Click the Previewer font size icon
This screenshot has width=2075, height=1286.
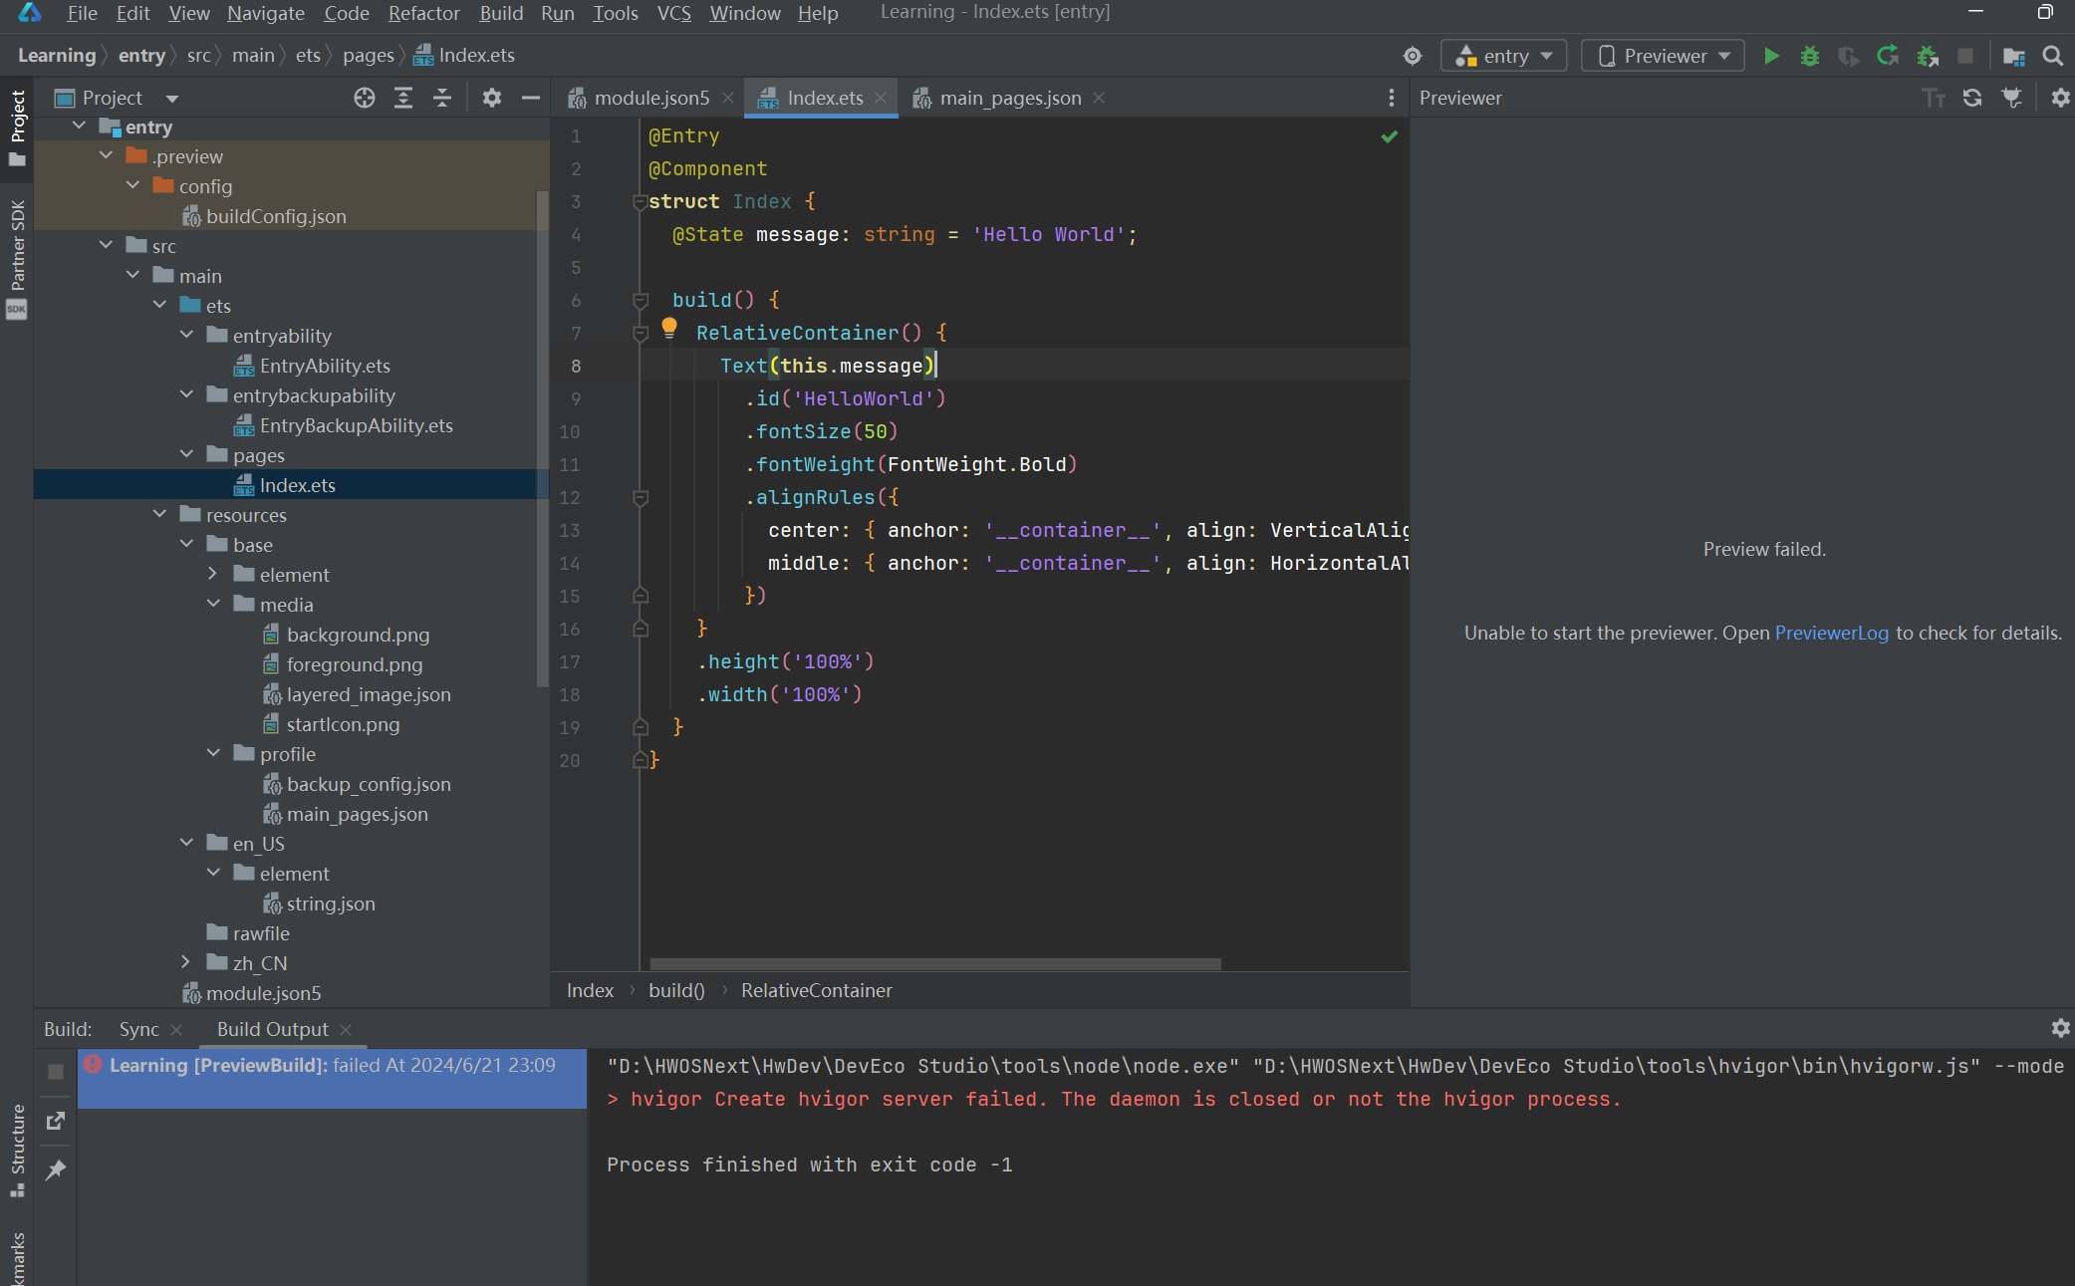1934,98
